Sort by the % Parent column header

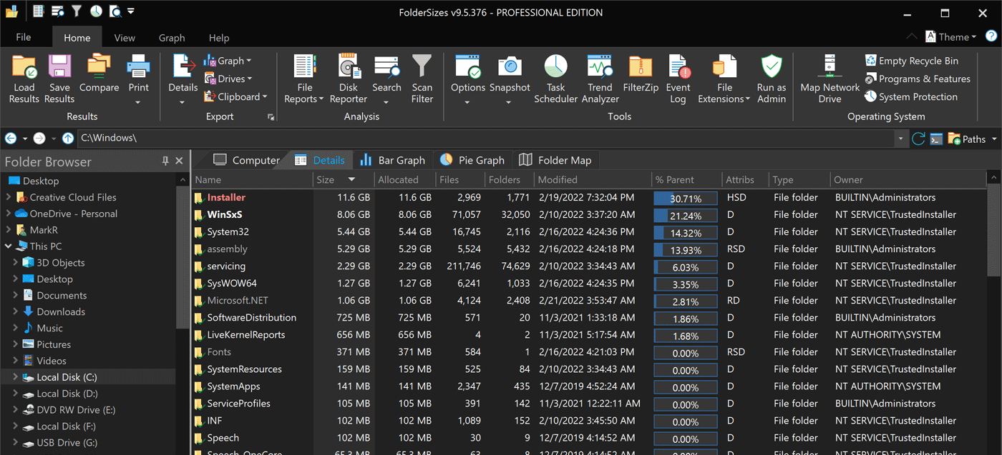pos(686,180)
